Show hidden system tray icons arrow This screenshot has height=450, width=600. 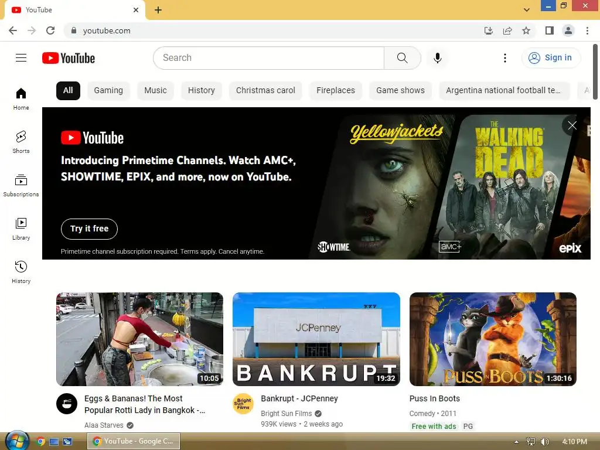point(516,442)
